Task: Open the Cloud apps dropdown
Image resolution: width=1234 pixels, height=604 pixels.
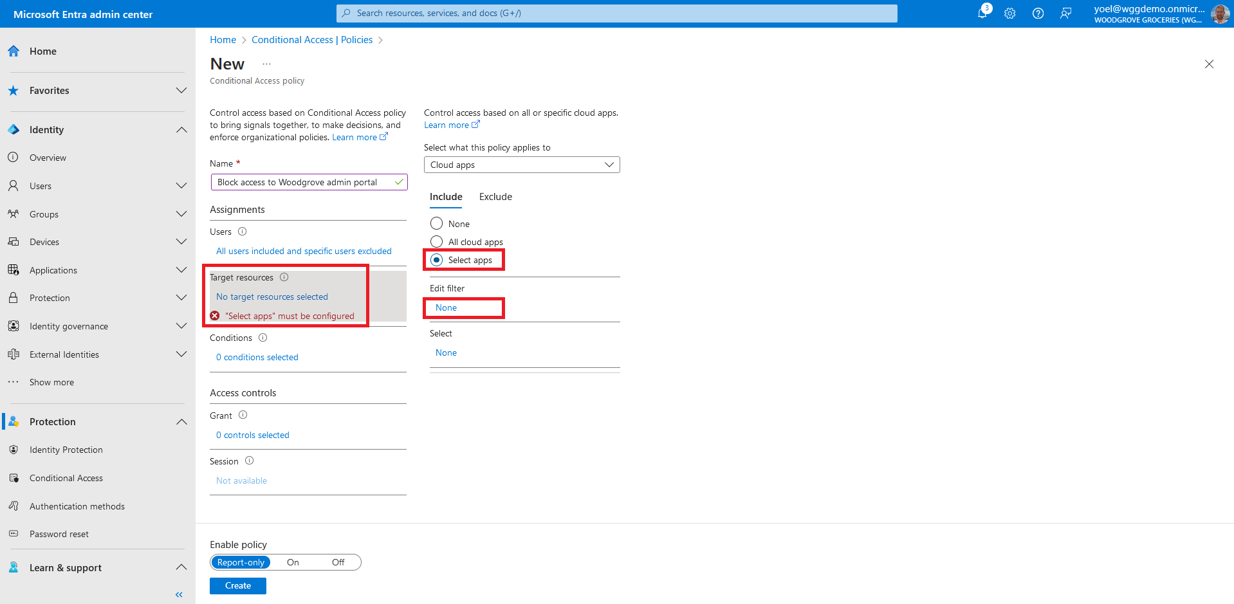Action: click(x=521, y=165)
